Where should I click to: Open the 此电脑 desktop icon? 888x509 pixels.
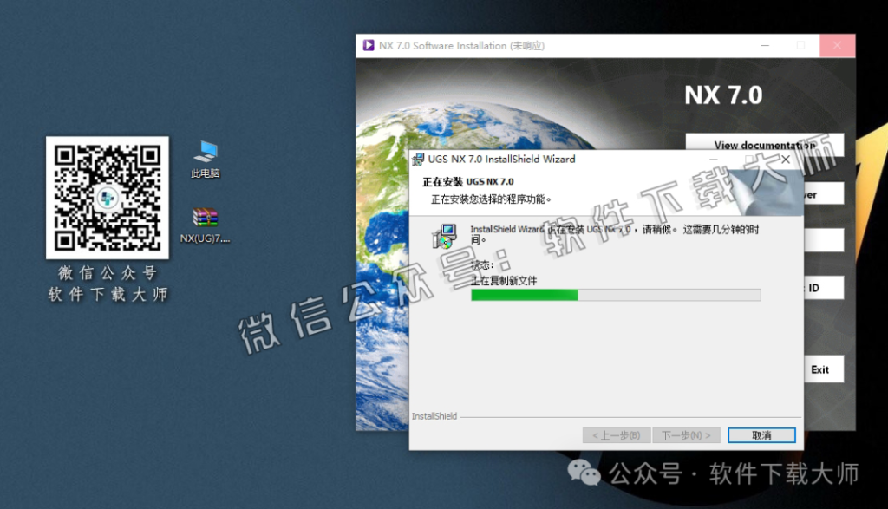206,153
